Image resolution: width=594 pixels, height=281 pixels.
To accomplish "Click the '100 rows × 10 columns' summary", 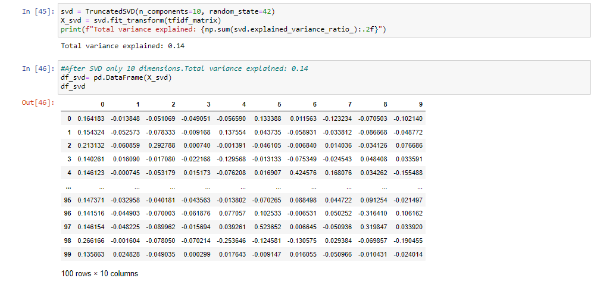I will [x=99, y=273].
